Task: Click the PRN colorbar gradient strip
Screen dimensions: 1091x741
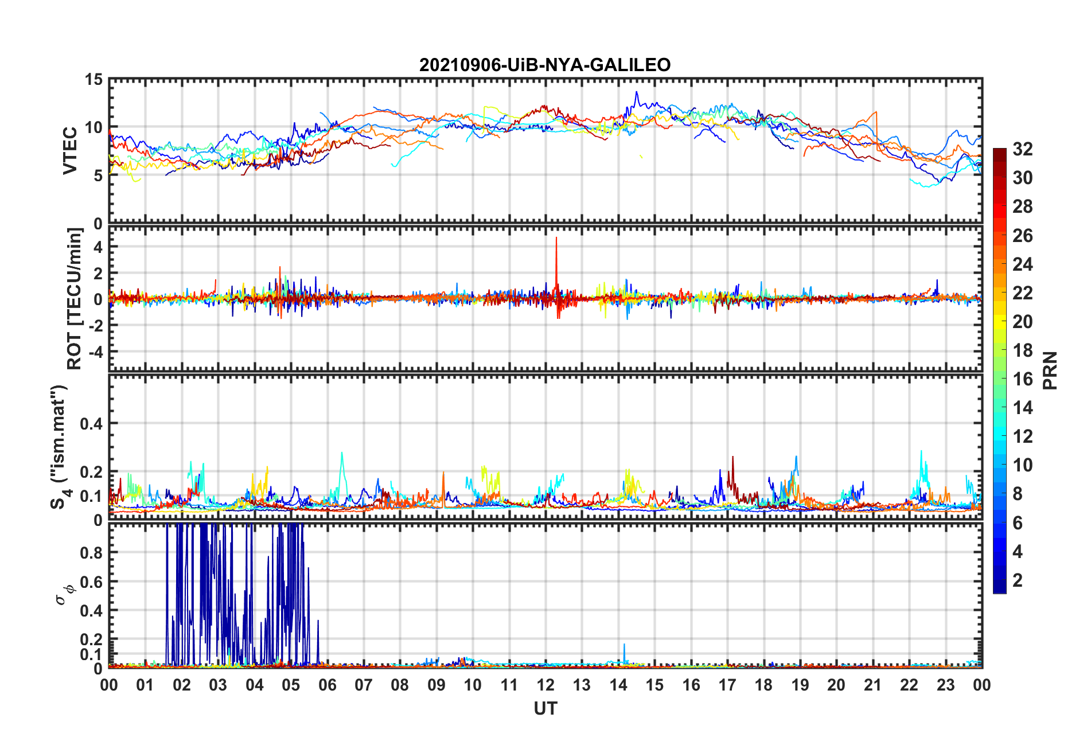Action: coord(1000,370)
